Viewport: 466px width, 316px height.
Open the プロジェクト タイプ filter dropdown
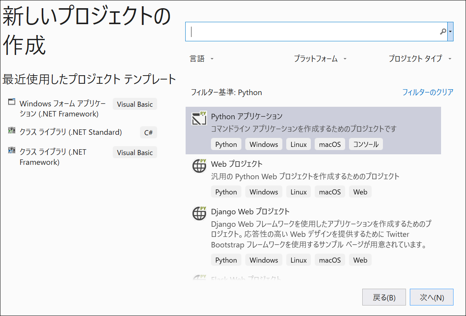[x=420, y=59]
